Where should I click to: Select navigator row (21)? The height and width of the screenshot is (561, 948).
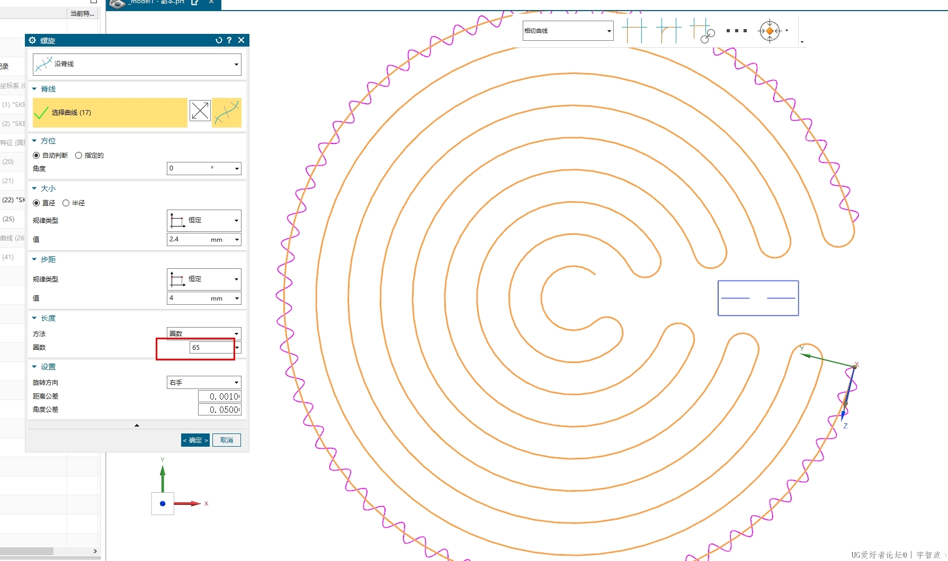tap(13, 180)
